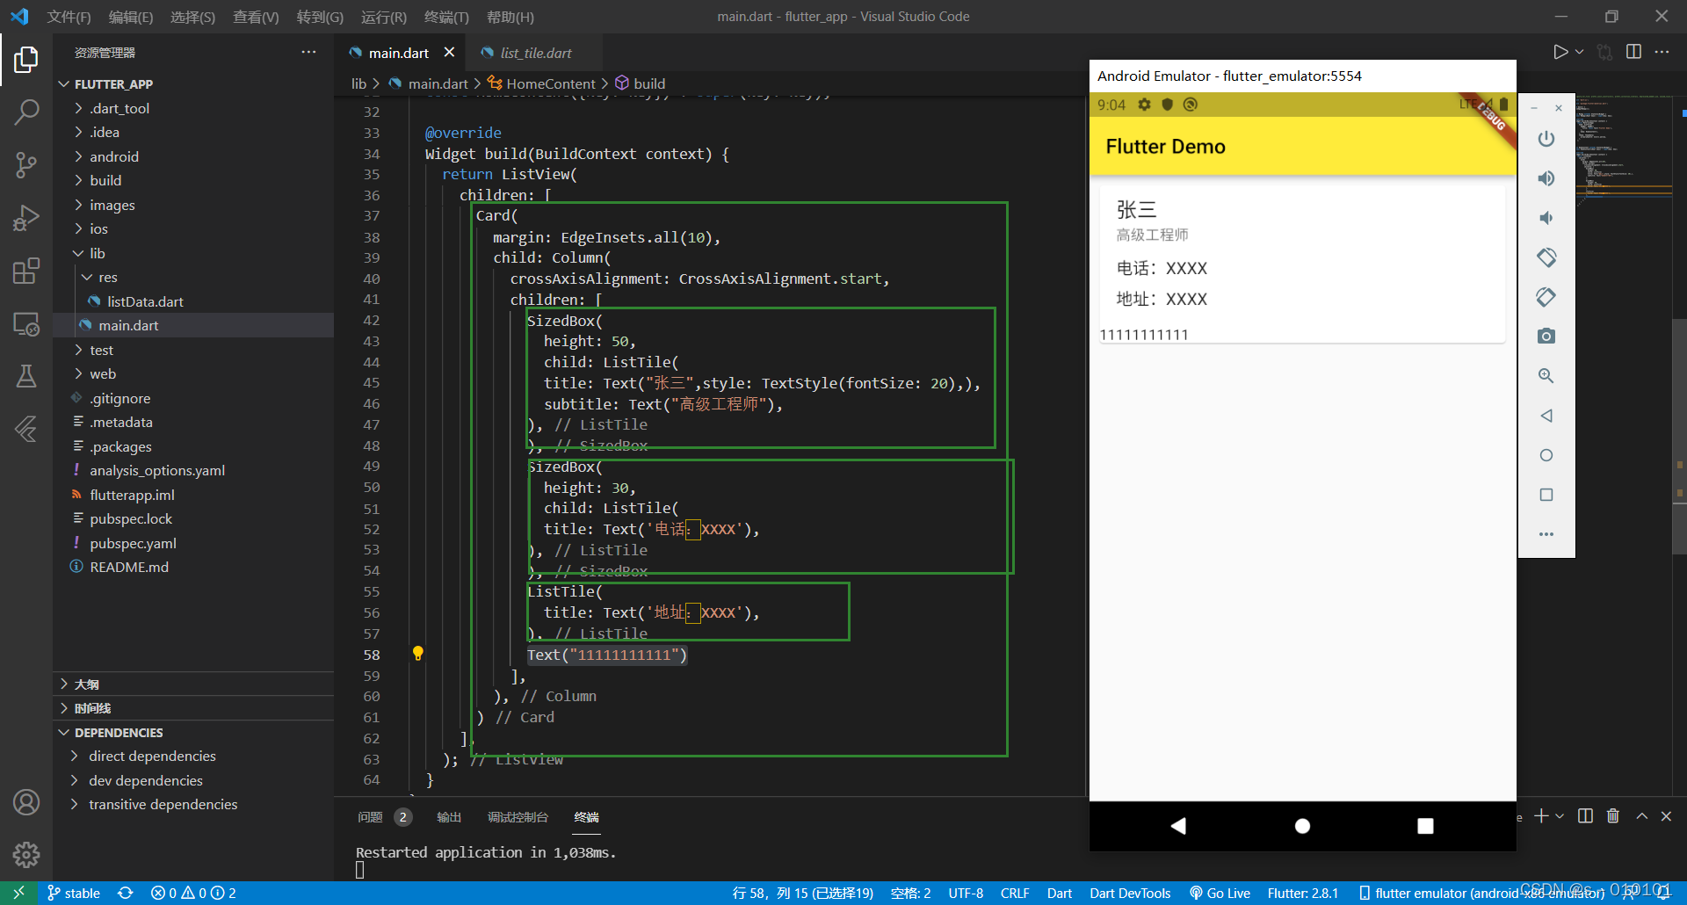Click the stable branch in status bar
Viewport: 1687px width, 905px height.
74,893
